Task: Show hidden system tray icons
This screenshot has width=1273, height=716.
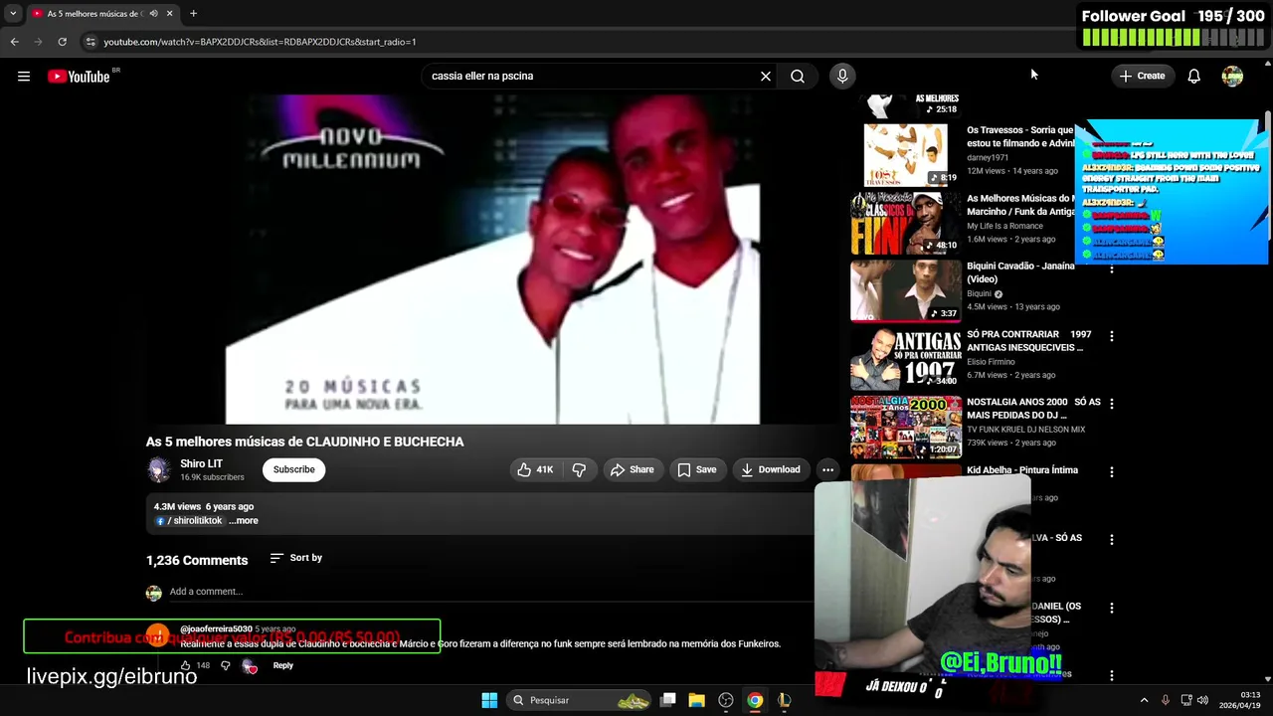Action: pyautogui.click(x=1144, y=700)
